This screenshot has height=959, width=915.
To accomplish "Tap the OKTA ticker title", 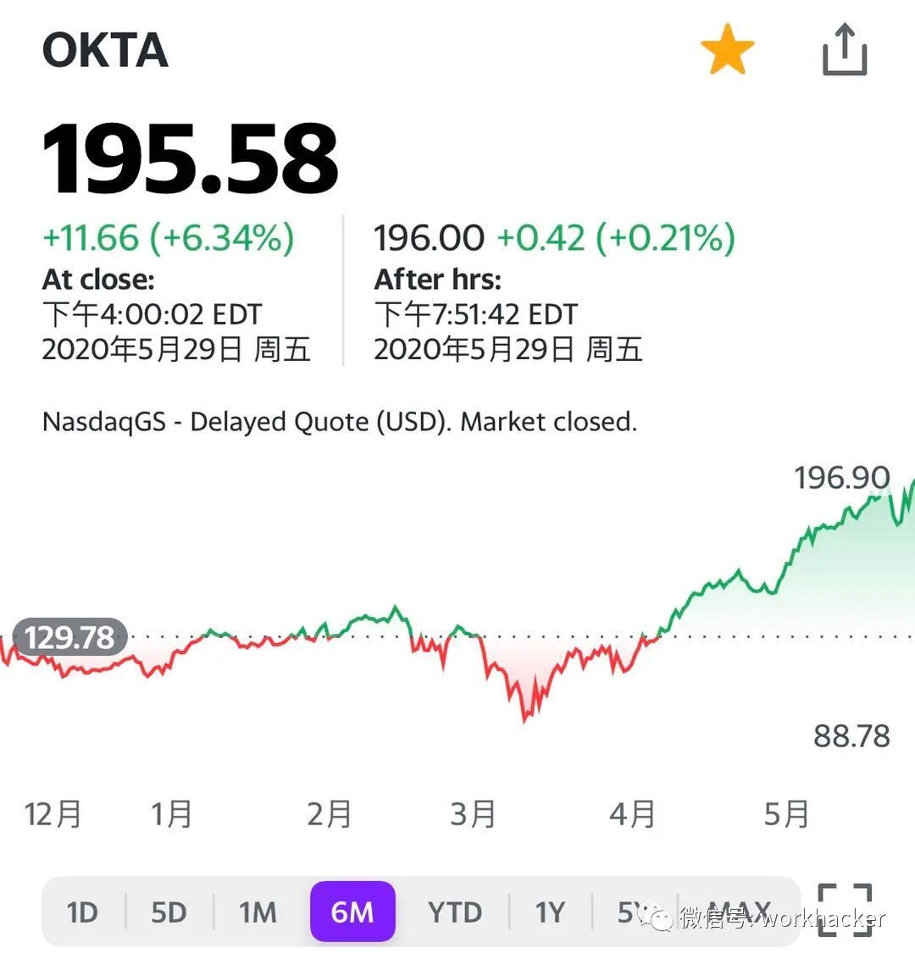I will 105,51.
